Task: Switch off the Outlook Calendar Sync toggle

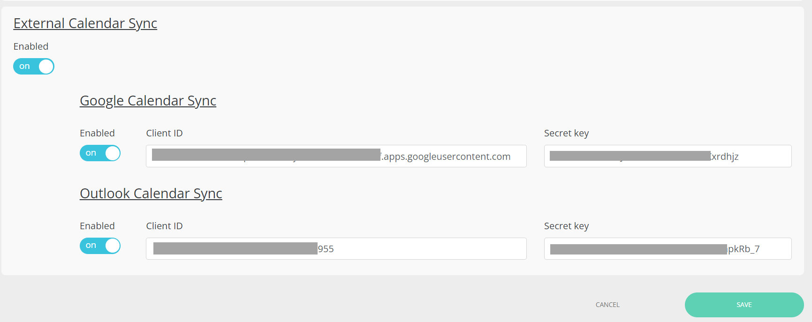Action: [100, 246]
